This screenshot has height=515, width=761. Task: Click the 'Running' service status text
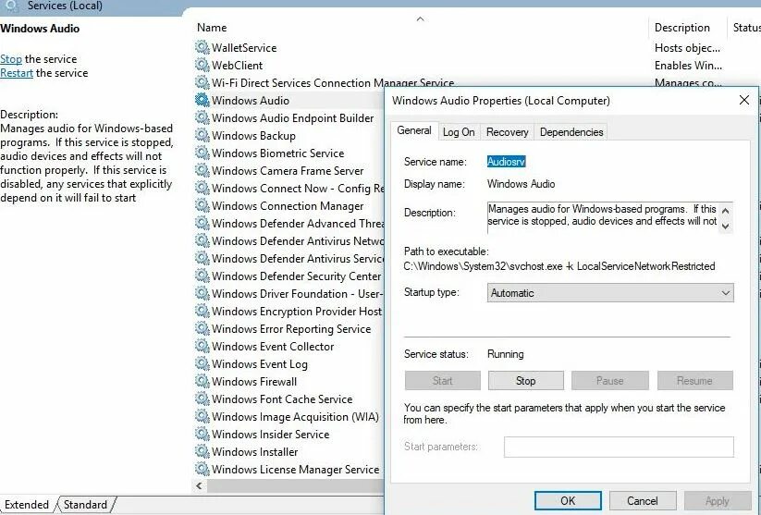(505, 354)
